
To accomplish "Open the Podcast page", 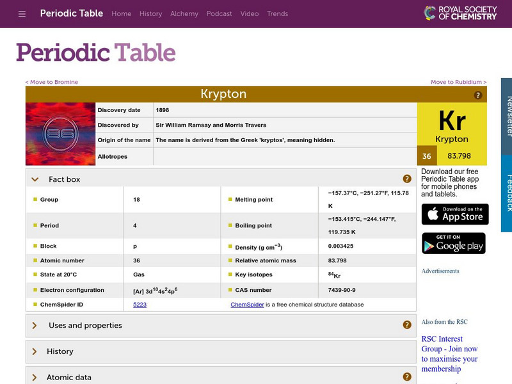I will (x=220, y=13).
